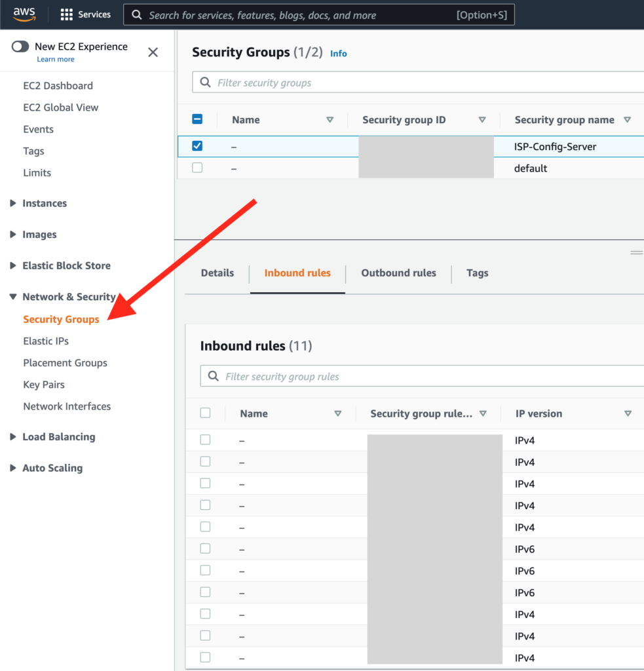Open EC2 Global View
Viewport: 644px width, 671px height.
click(x=61, y=107)
